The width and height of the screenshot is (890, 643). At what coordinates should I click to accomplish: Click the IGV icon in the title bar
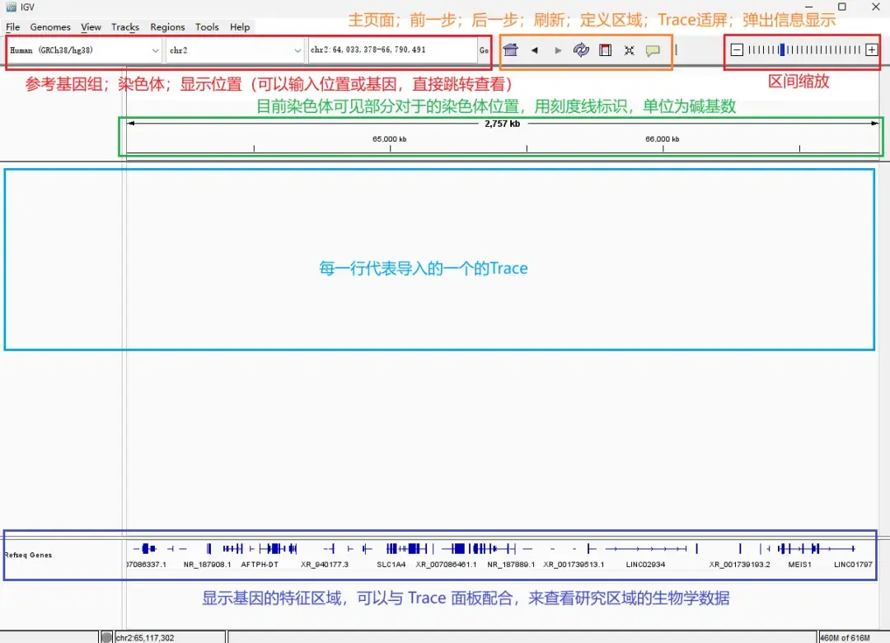pos(9,7)
